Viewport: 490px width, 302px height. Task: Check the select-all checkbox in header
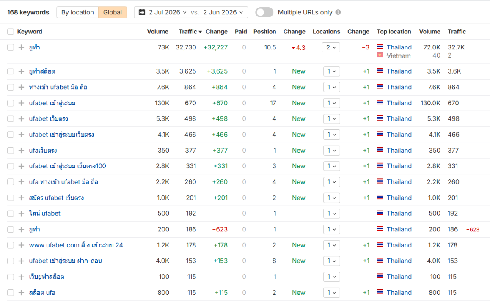point(11,32)
